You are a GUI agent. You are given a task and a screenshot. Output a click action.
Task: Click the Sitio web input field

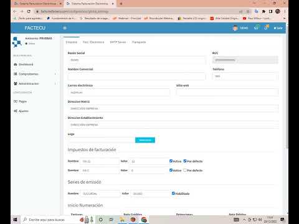227,92
